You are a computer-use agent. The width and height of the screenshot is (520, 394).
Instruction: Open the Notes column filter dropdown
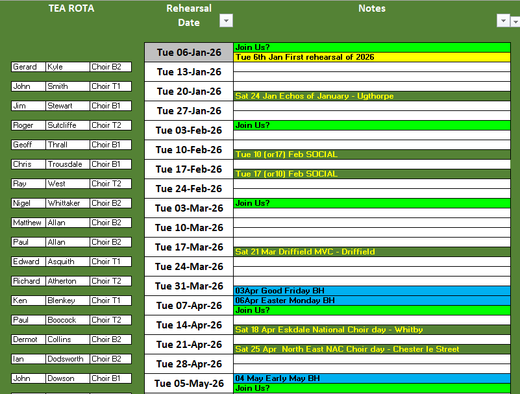coord(502,21)
